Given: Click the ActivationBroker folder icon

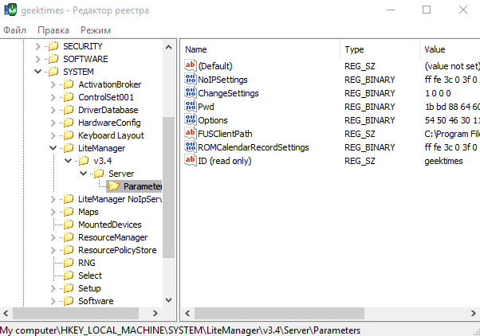Looking at the screenshot, I should pos(69,84).
